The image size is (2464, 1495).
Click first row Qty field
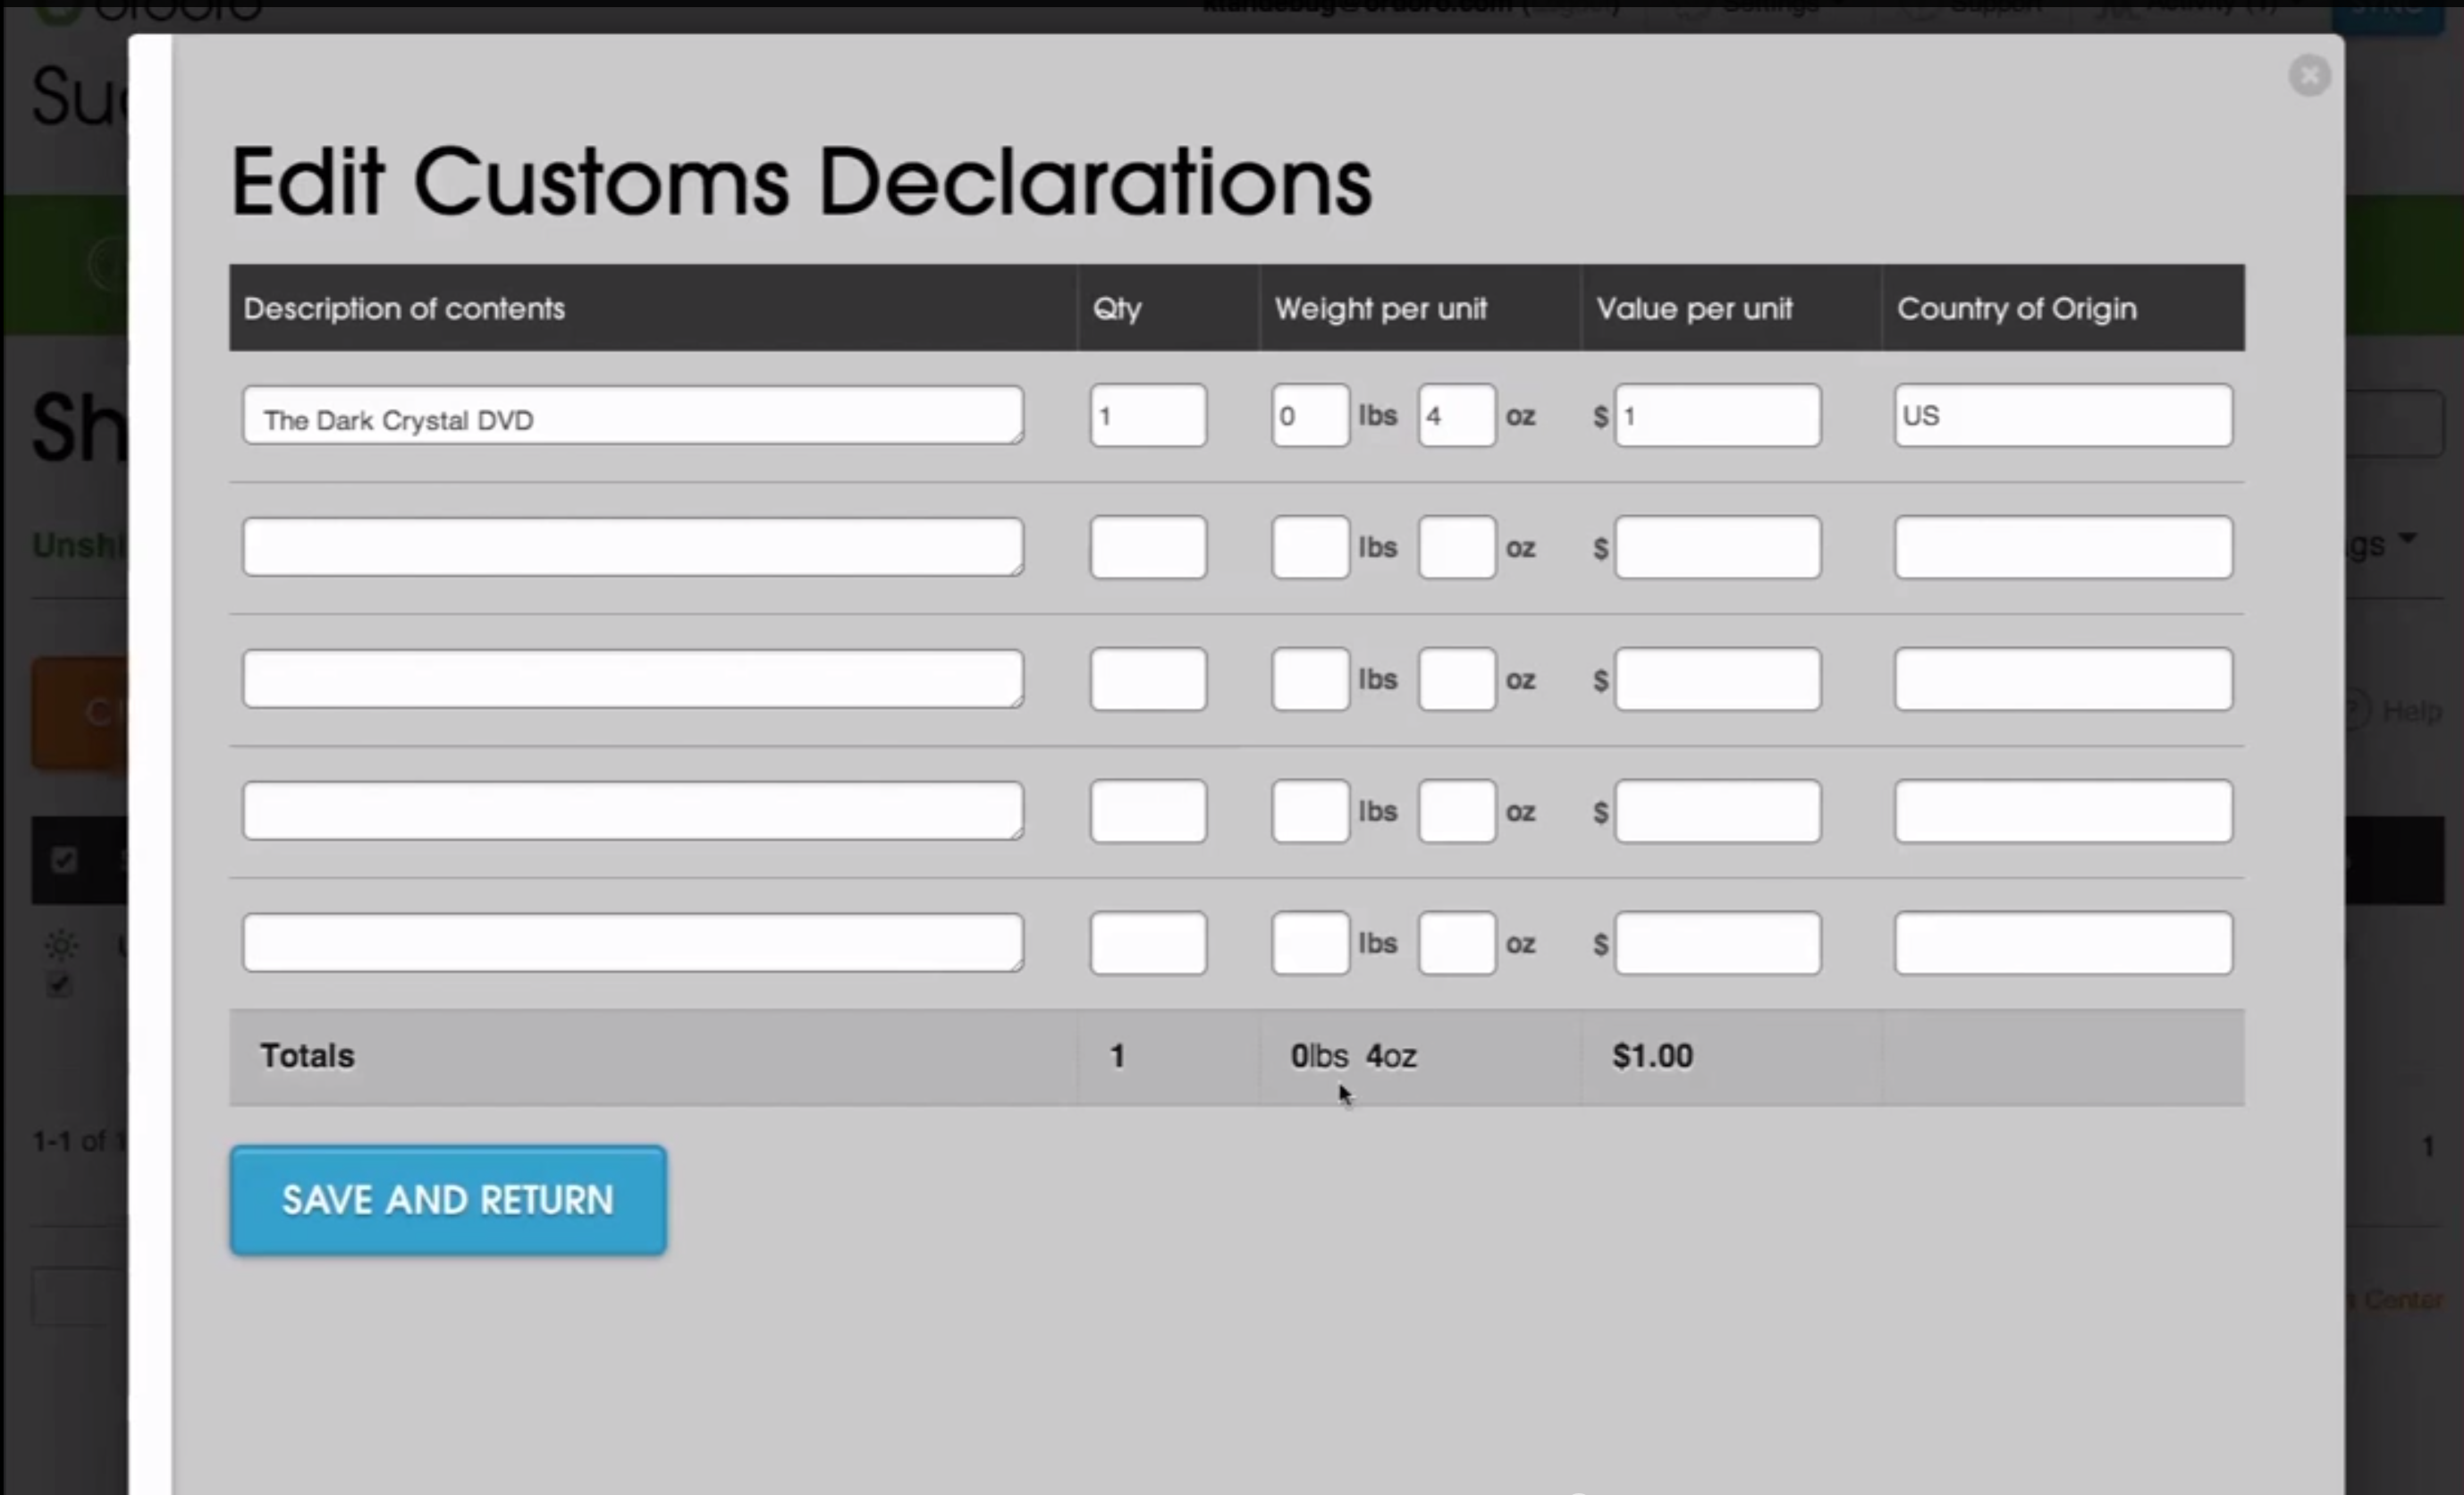(1148, 416)
